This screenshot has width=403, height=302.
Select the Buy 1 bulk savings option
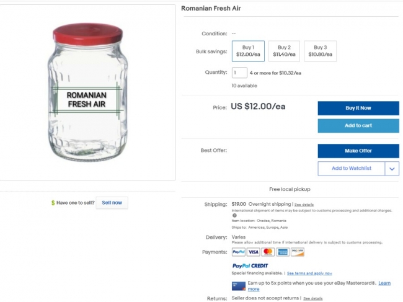248,51
